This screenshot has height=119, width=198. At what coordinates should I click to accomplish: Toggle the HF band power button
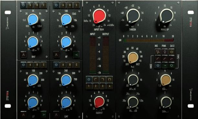pos(56,5)
